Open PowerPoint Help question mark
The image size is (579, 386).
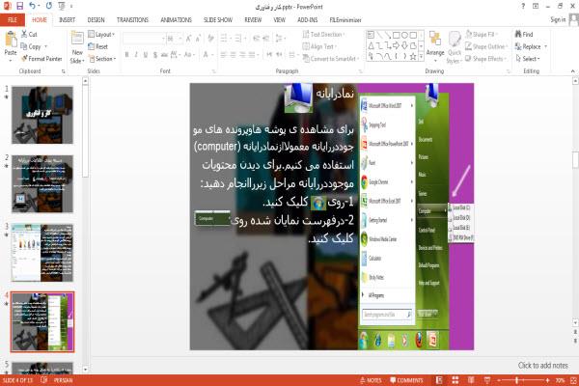[523, 6]
